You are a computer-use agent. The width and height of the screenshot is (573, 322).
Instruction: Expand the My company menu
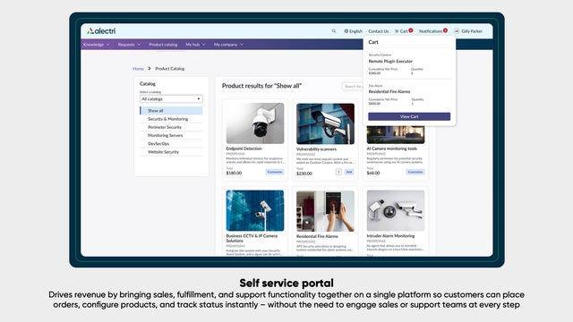(228, 45)
